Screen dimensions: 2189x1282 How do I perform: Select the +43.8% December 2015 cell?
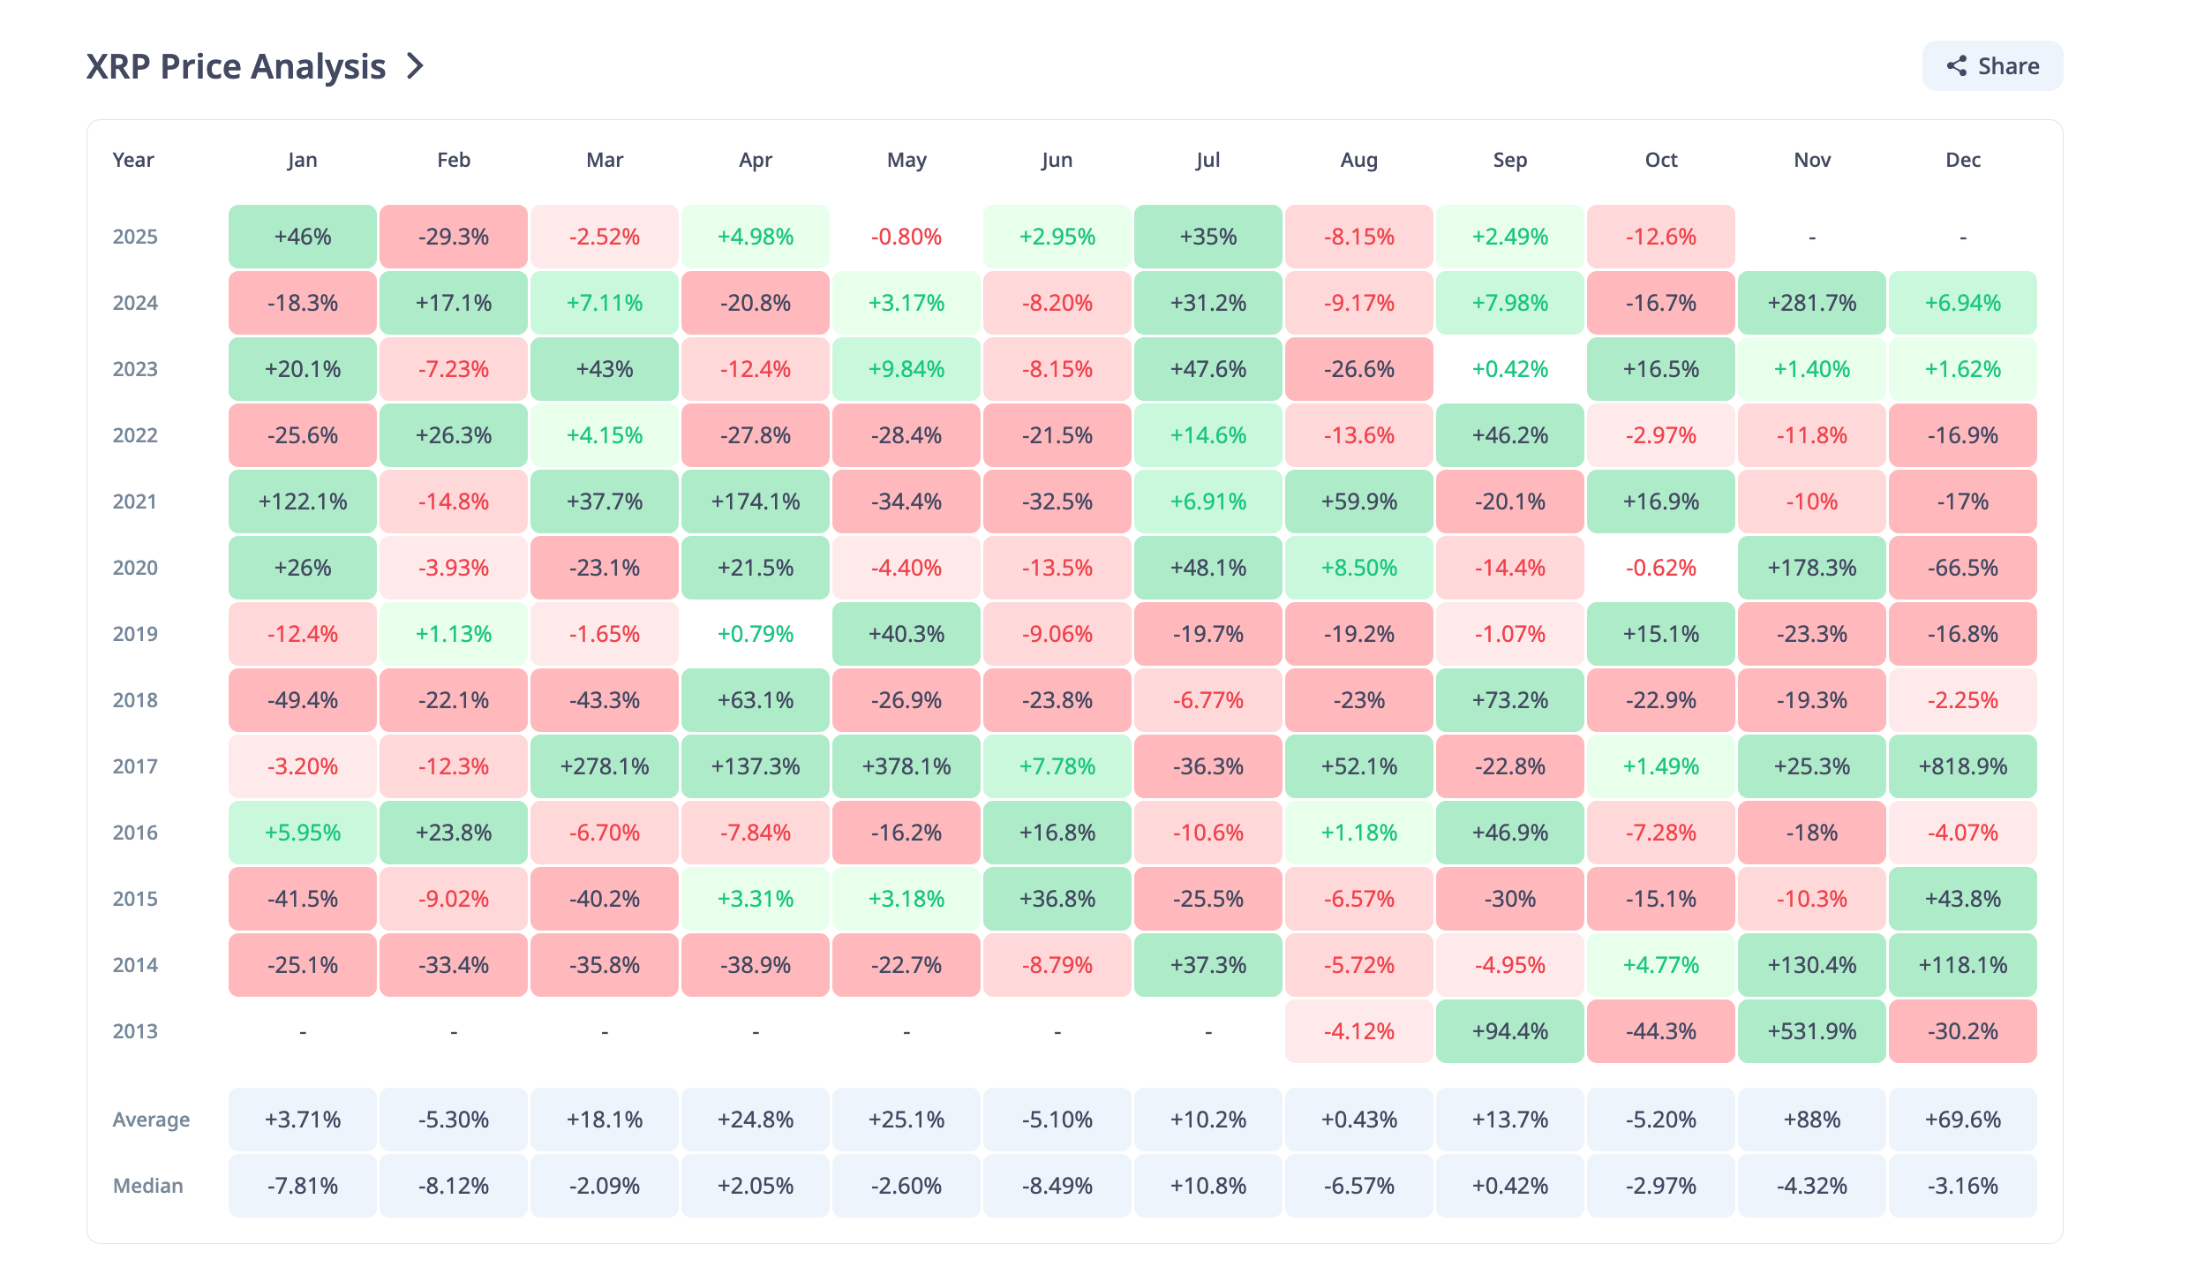tap(1962, 898)
